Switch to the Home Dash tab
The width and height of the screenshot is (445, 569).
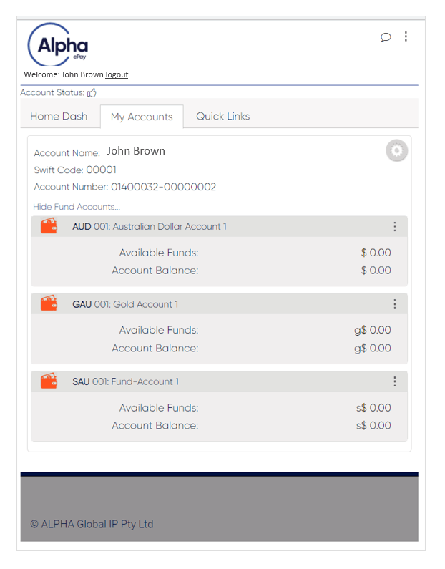point(59,116)
